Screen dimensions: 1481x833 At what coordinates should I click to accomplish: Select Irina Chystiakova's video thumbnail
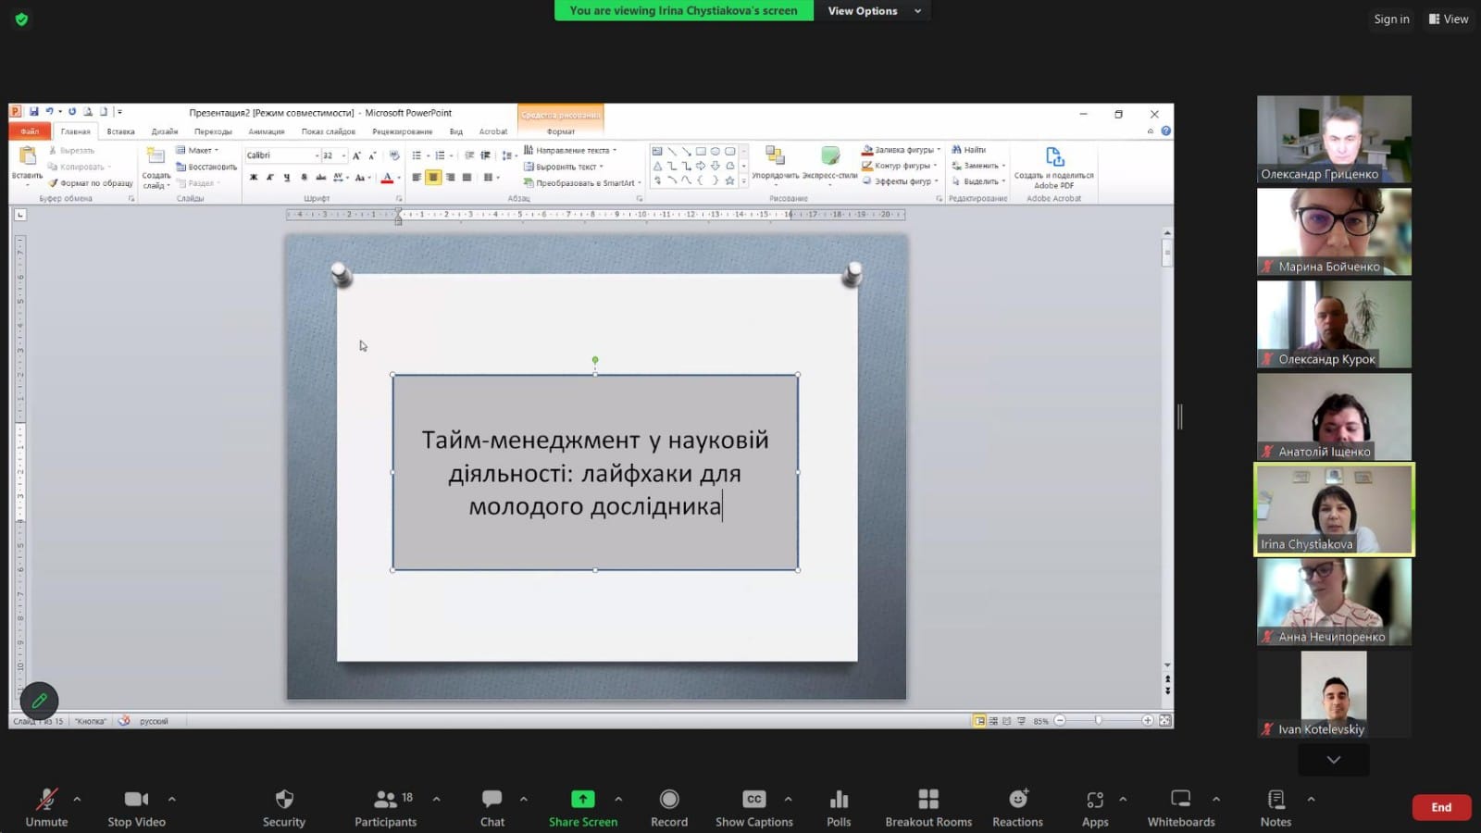pos(1334,509)
